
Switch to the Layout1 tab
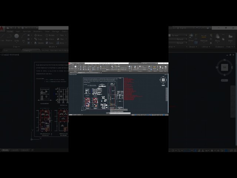pos(15,150)
